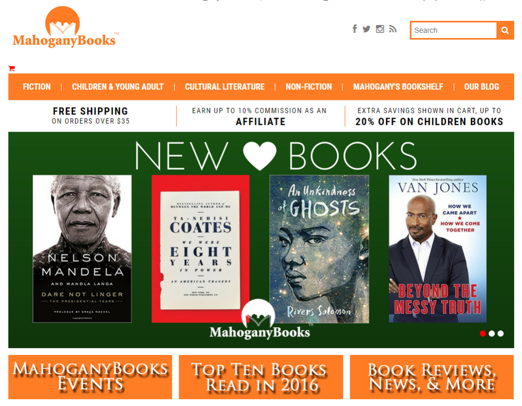Open the Cultural Literature menu
522x406 pixels.
point(224,87)
